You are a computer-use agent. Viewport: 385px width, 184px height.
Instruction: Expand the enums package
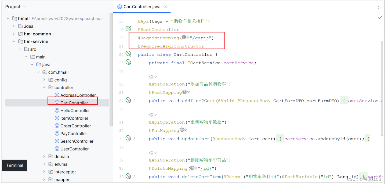point(44,164)
